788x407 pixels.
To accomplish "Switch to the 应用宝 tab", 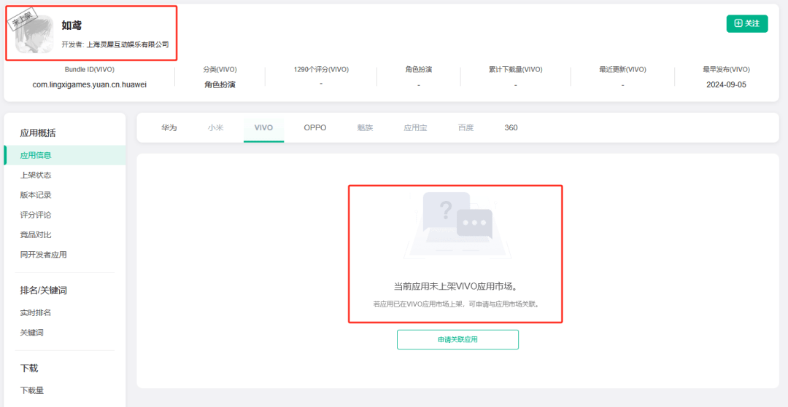I will 415,128.
